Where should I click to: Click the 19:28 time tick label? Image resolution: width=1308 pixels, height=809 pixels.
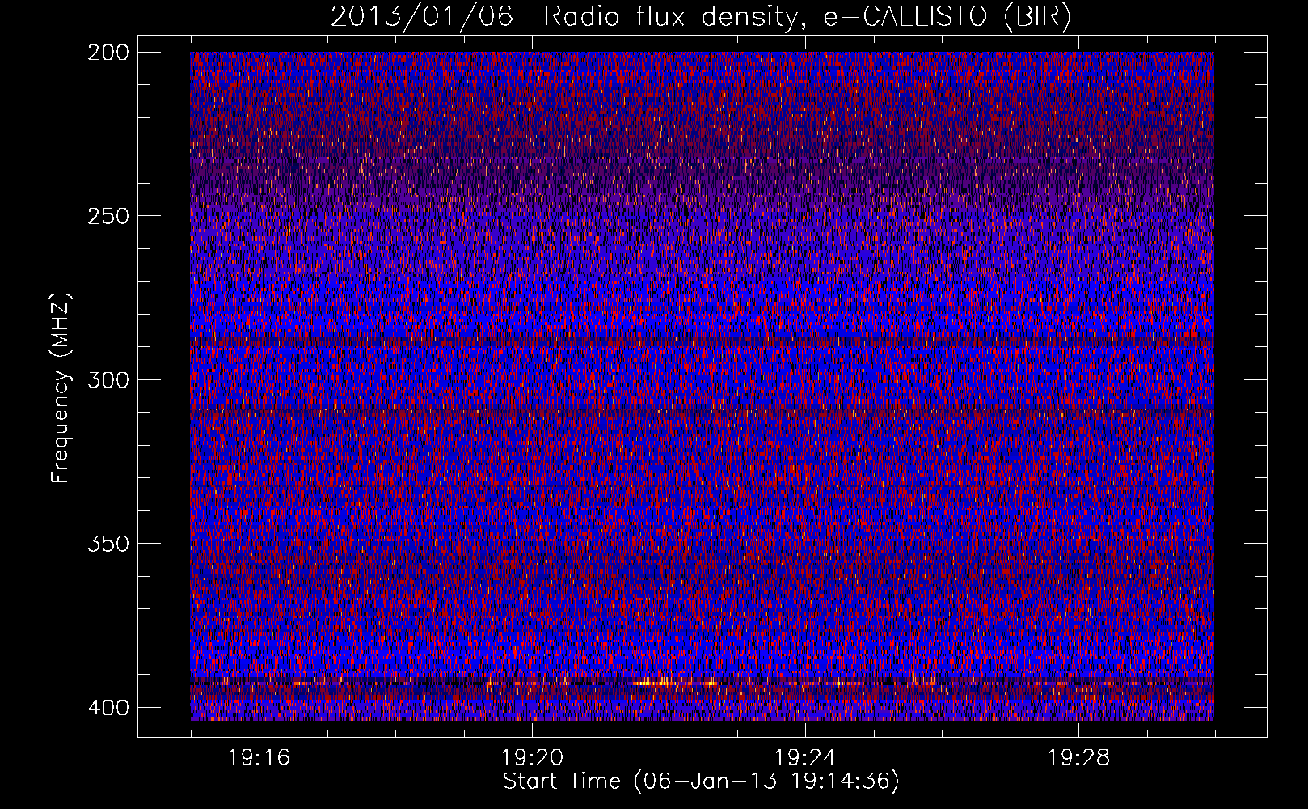(1078, 758)
